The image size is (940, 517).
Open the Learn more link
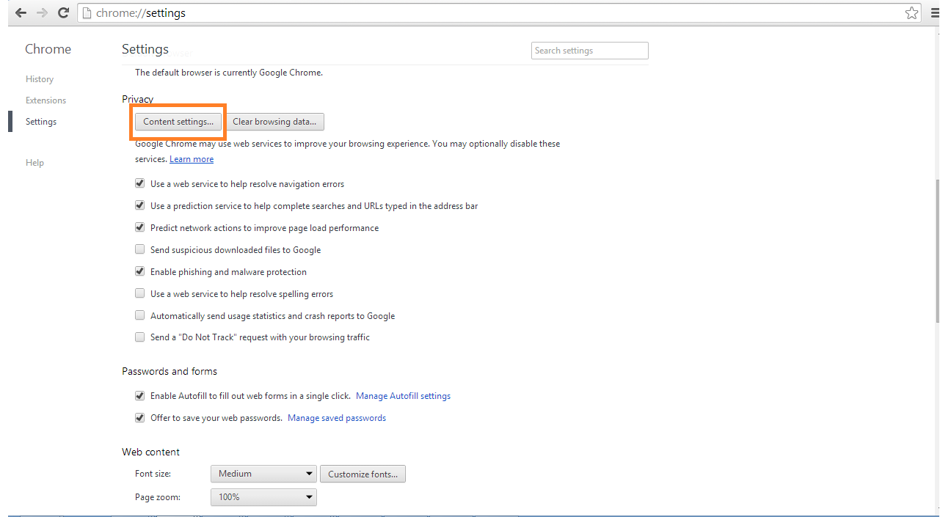coord(192,159)
